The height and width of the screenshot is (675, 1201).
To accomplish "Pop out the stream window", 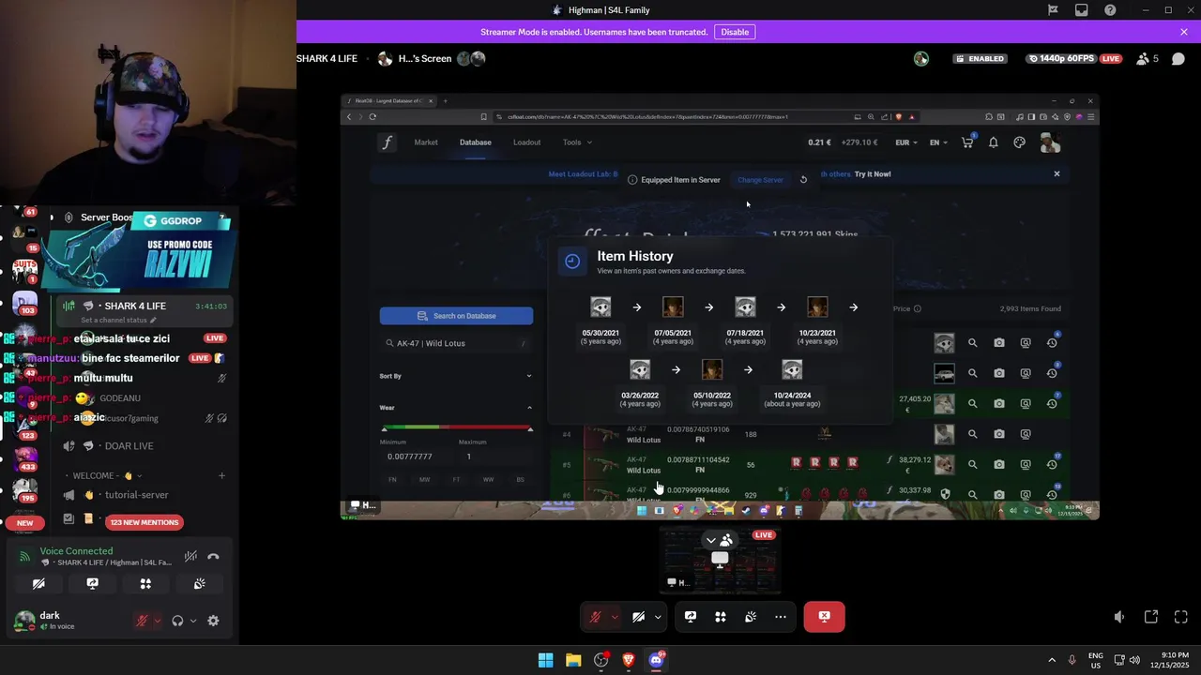I will click(x=1151, y=617).
